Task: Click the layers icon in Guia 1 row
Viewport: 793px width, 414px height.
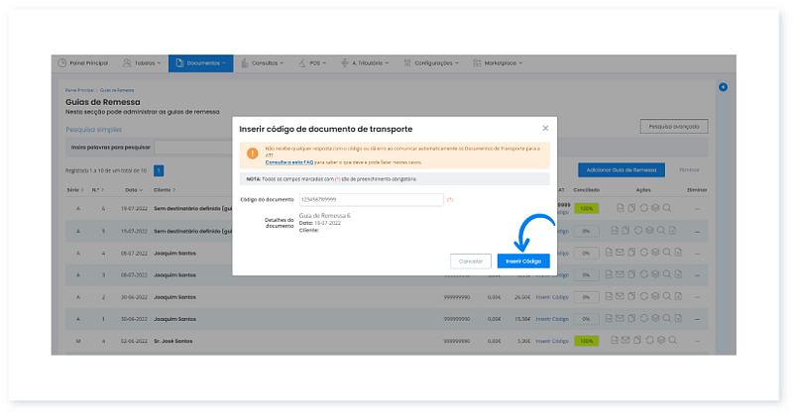Action: 655,319
